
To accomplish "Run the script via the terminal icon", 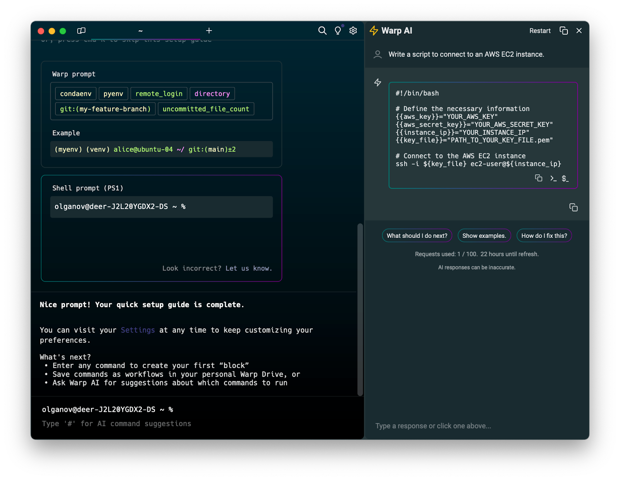I will tap(553, 178).
